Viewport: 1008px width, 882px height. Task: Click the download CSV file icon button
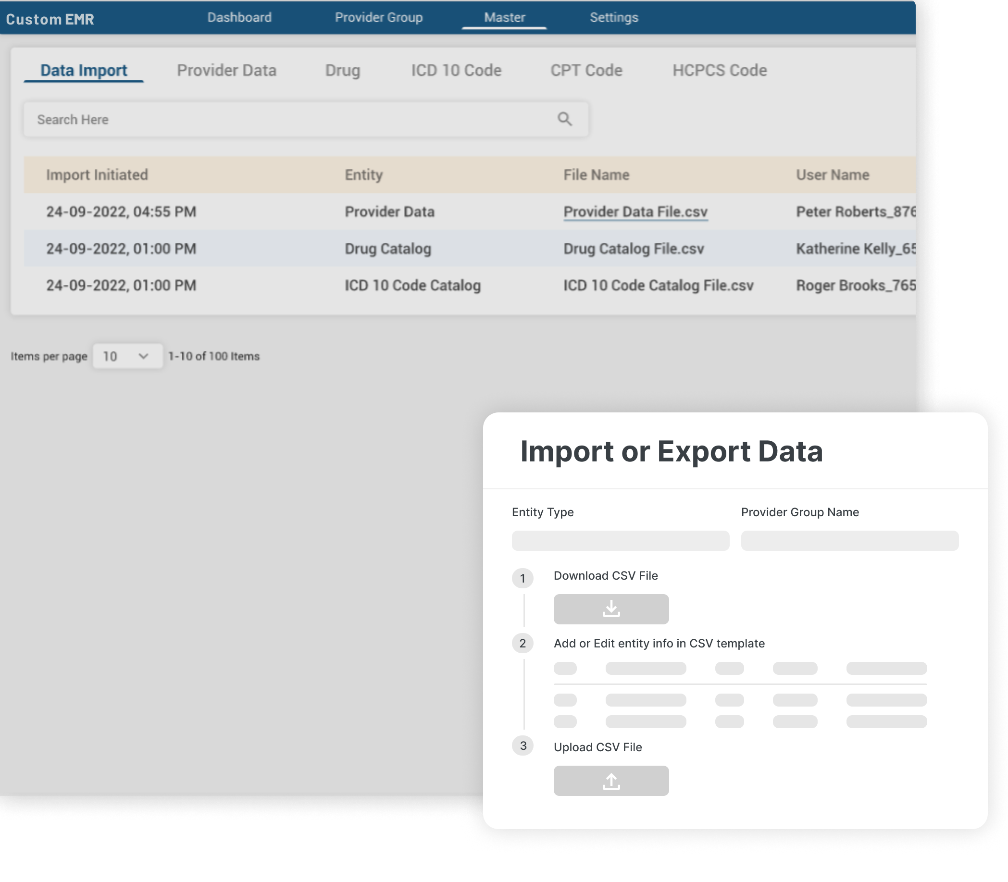[611, 609]
